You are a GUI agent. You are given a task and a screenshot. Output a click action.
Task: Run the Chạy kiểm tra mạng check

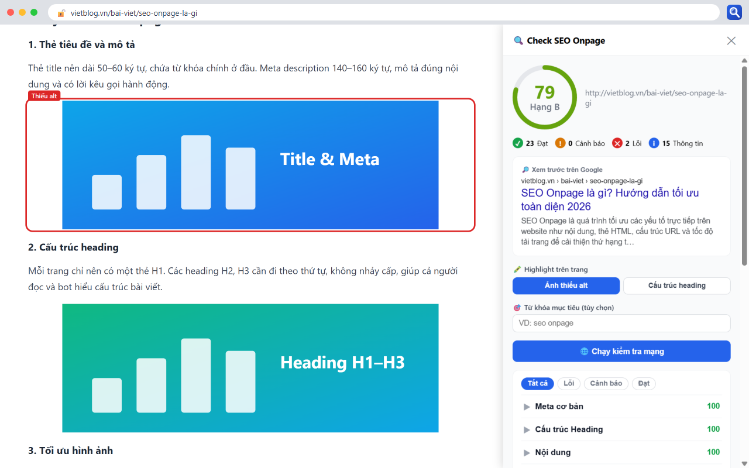click(x=621, y=352)
